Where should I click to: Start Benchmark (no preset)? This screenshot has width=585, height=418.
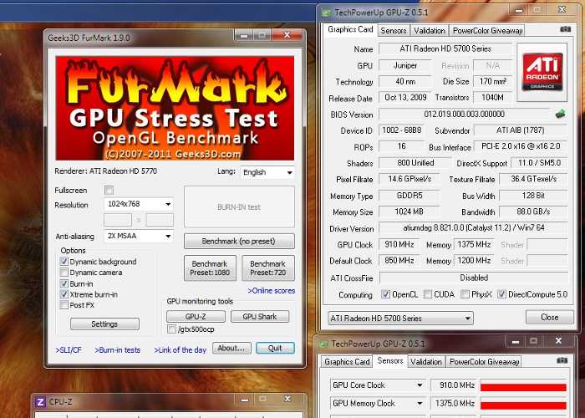(239, 242)
